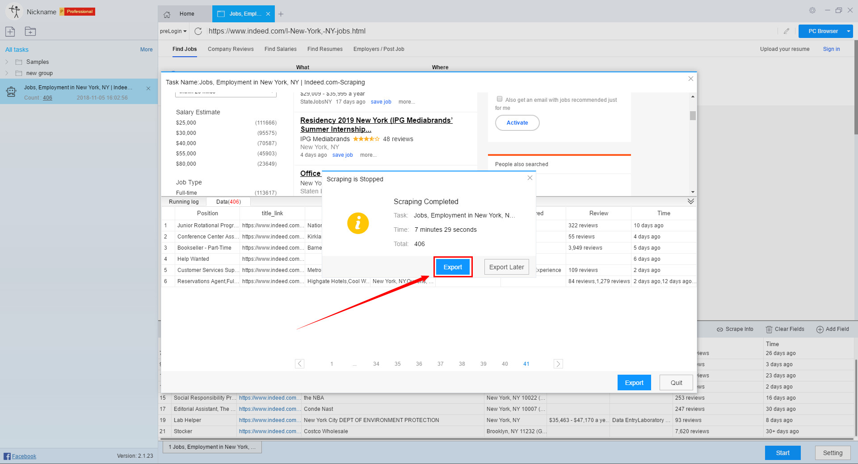
Task: Click the edit pencil icon near URL bar
Action: pyautogui.click(x=786, y=31)
